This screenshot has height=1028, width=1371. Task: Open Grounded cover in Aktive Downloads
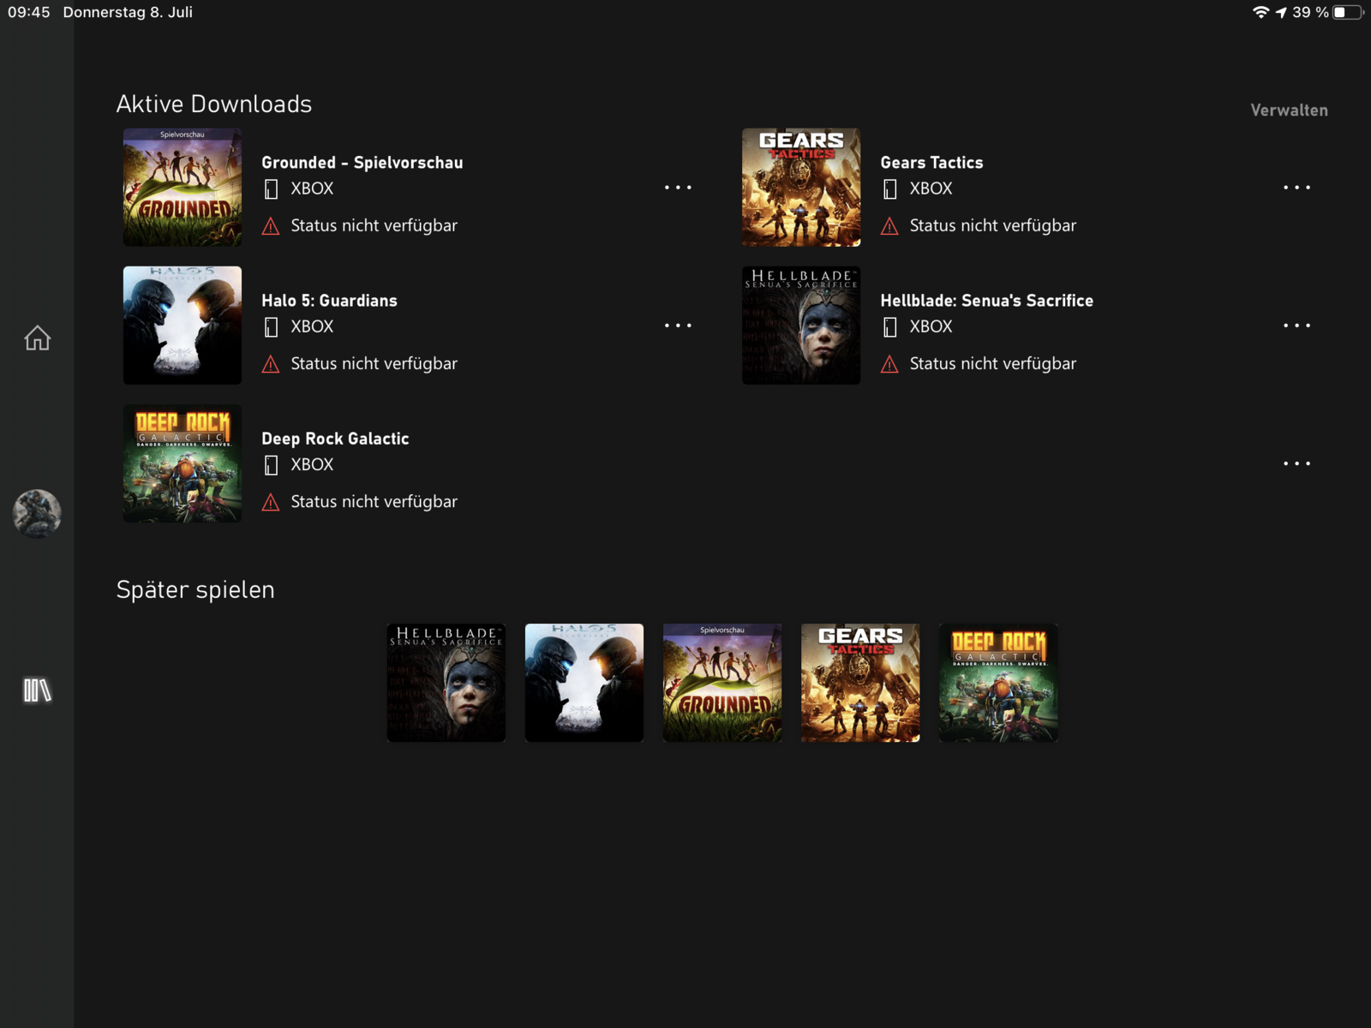pyautogui.click(x=183, y=188)
